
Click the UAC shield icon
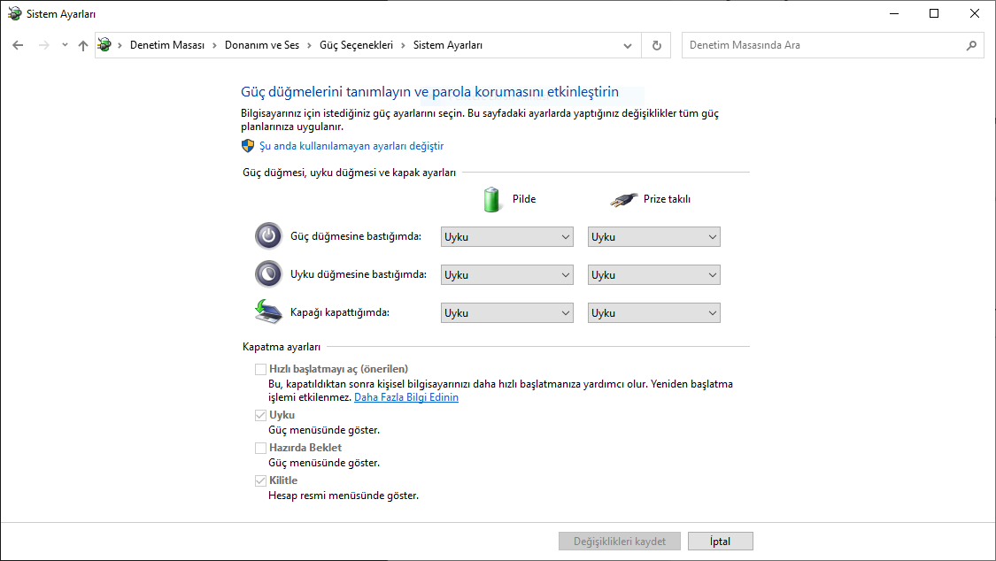pos(248,146)
